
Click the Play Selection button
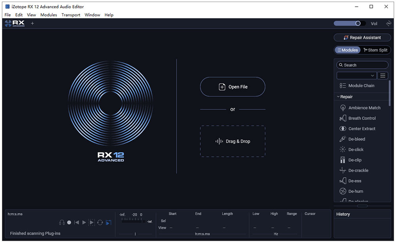tap(92, 223)
